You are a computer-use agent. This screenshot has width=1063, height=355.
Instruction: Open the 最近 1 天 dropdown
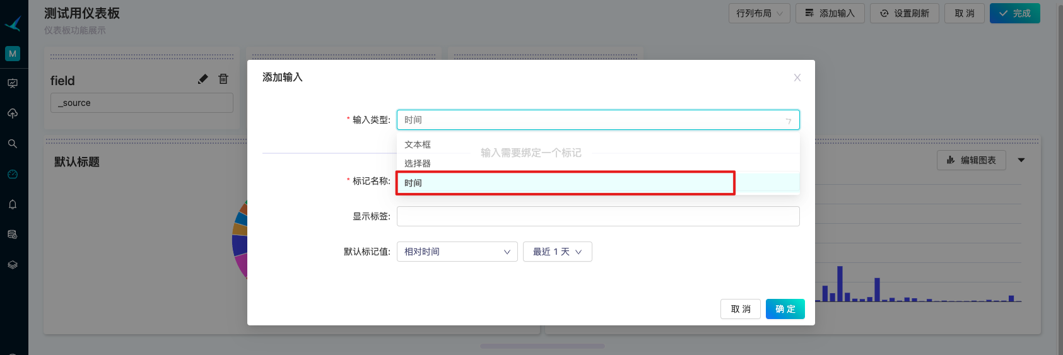tap(558, 252)
